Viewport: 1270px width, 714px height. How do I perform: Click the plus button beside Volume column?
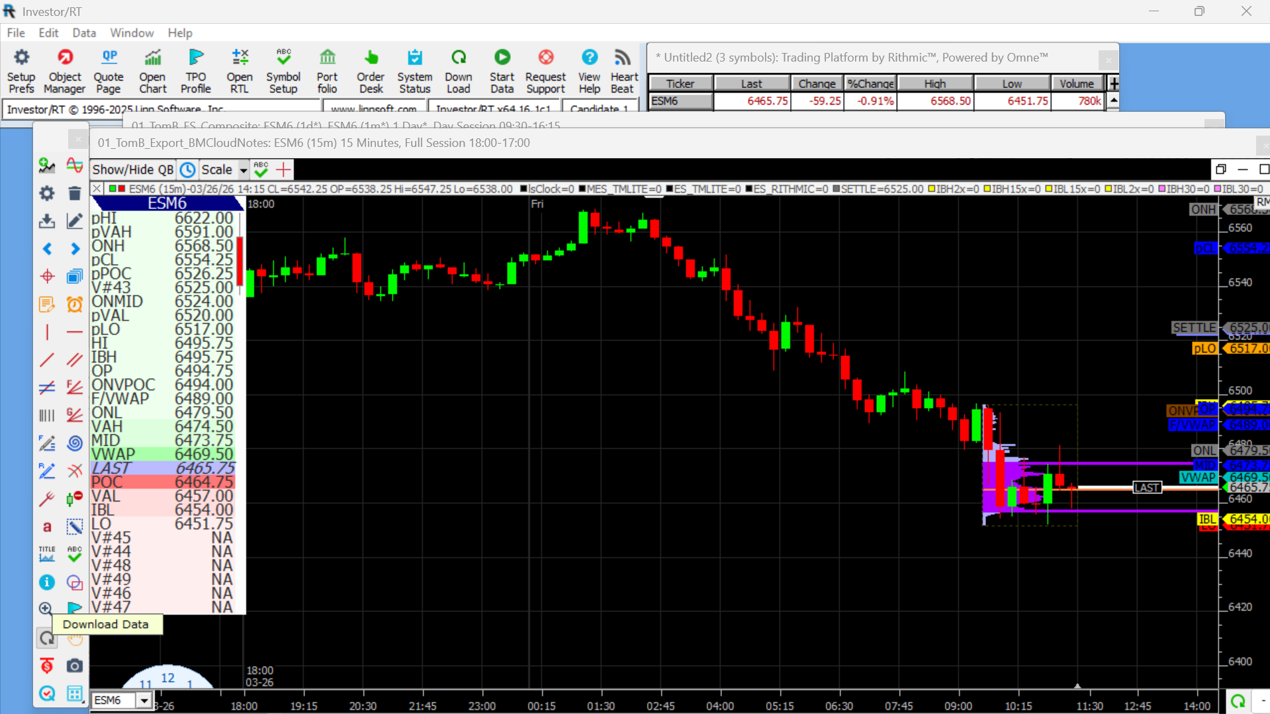point(1114,83)
